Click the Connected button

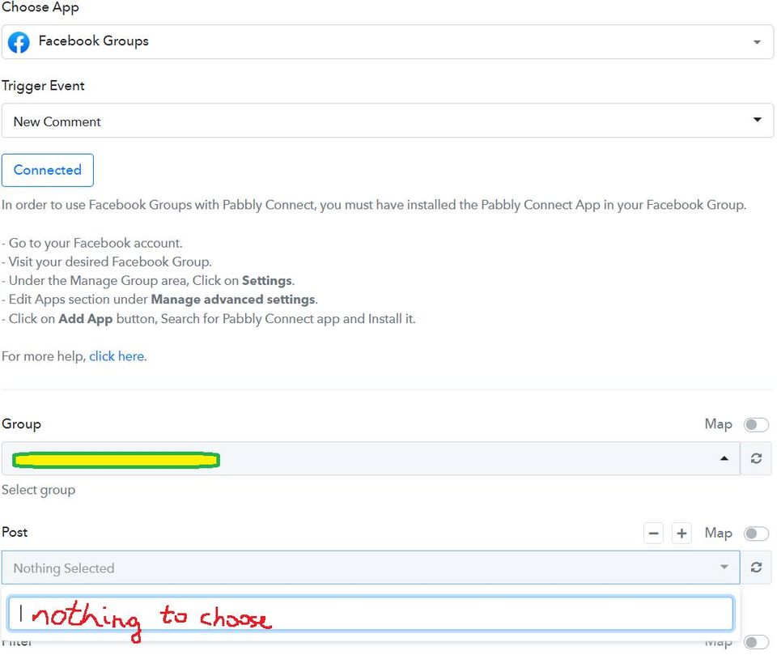click(48, 170)
